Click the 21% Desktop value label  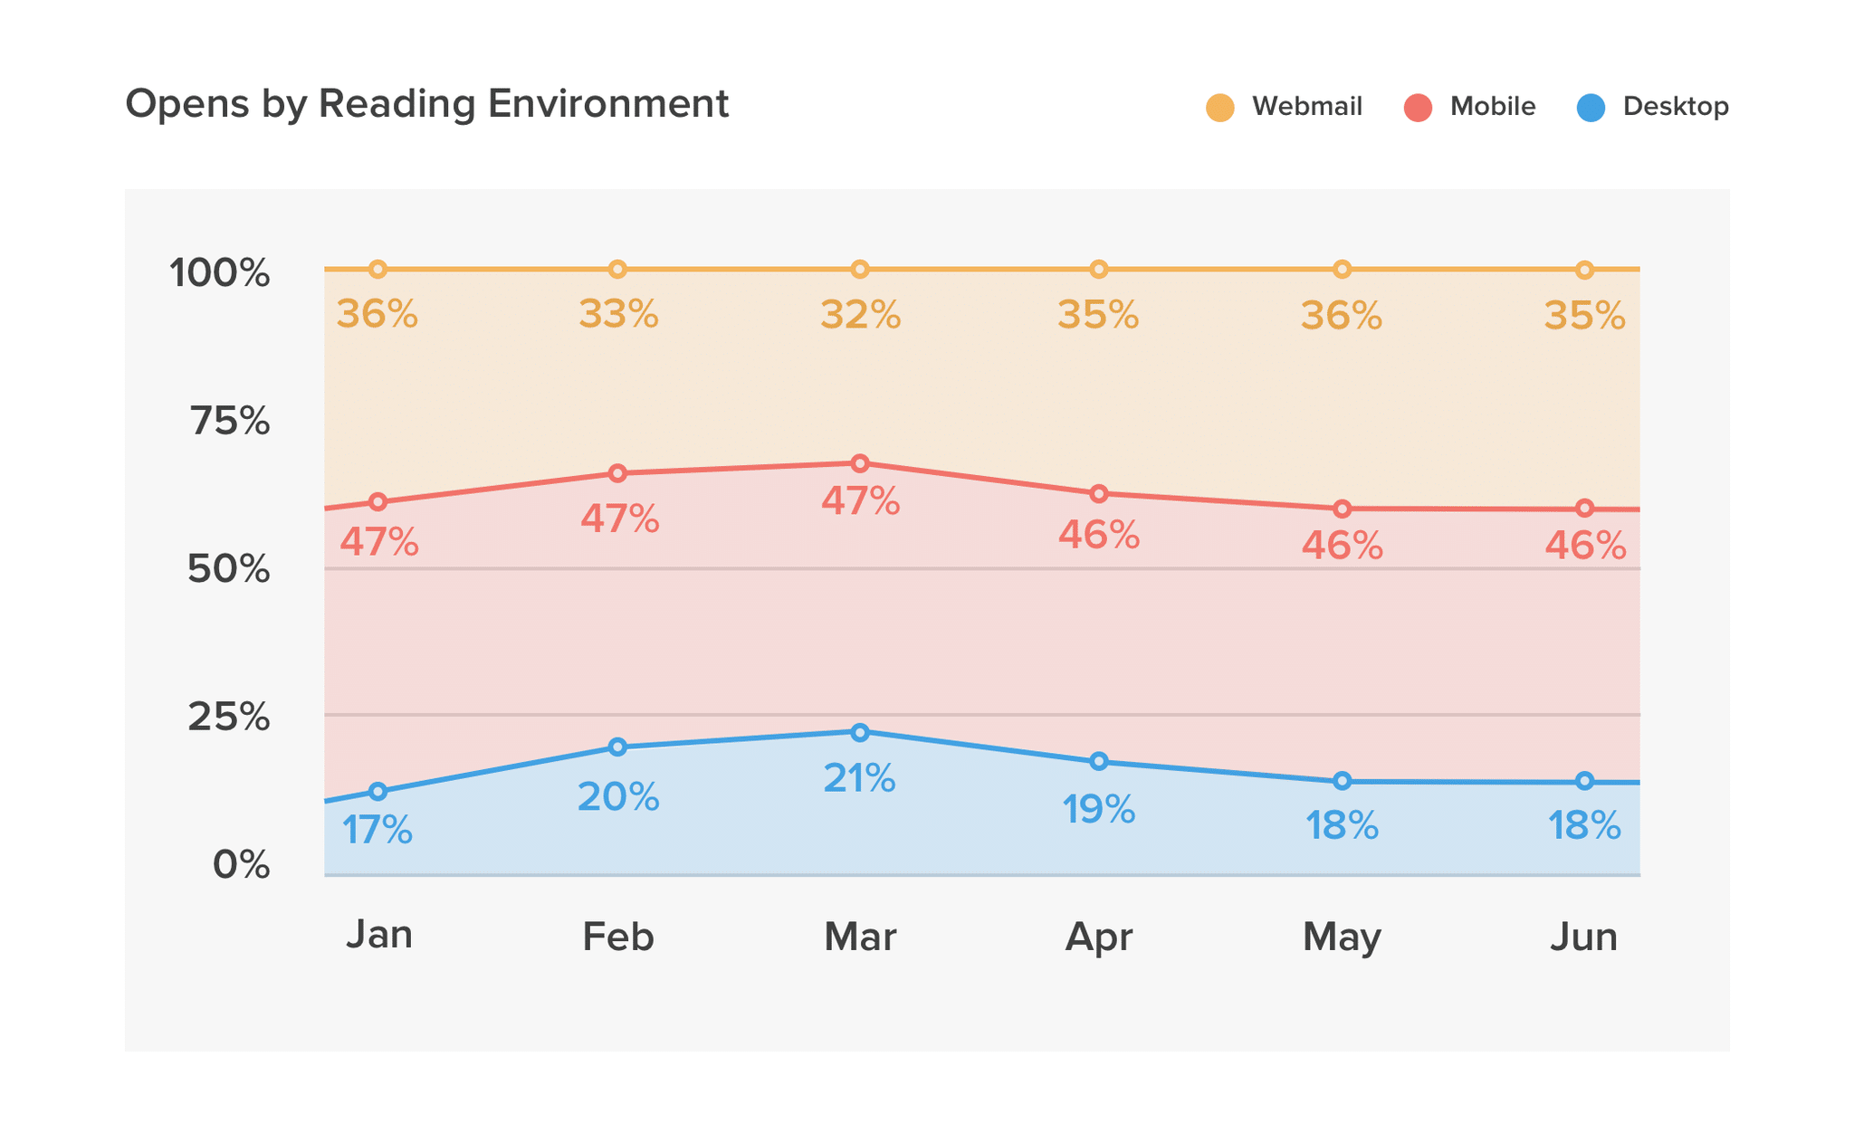pos(859,778)
